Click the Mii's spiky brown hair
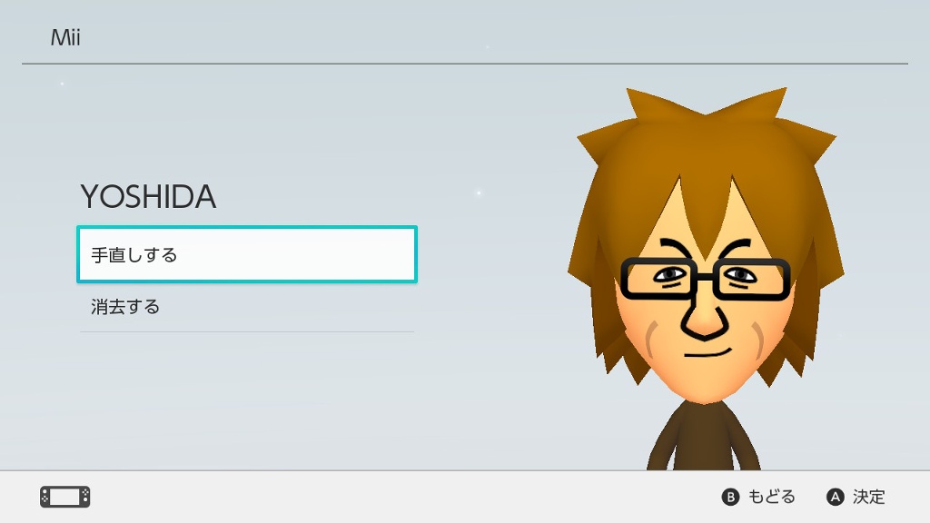The image size is (930, 523). pos(706,154)
